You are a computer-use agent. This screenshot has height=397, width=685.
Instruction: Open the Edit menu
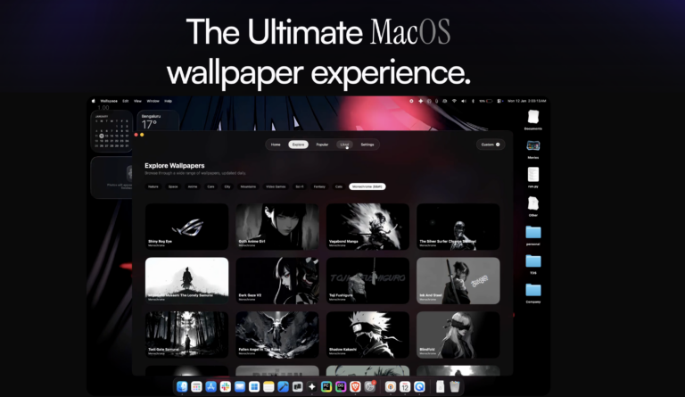[126, 101]
